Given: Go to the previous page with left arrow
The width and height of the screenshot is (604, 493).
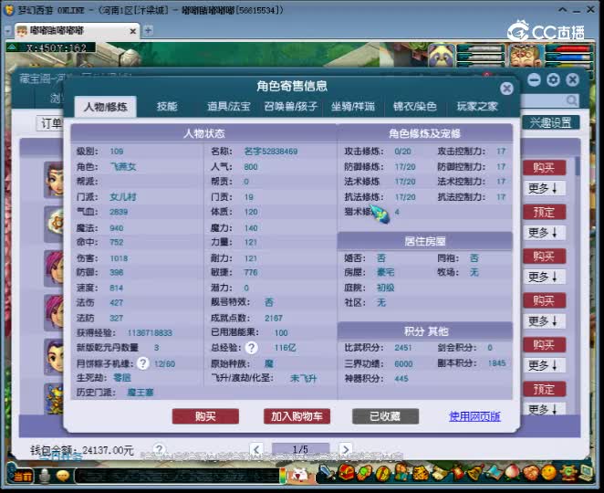Looking at the screenshot, I should click(256, 449).
